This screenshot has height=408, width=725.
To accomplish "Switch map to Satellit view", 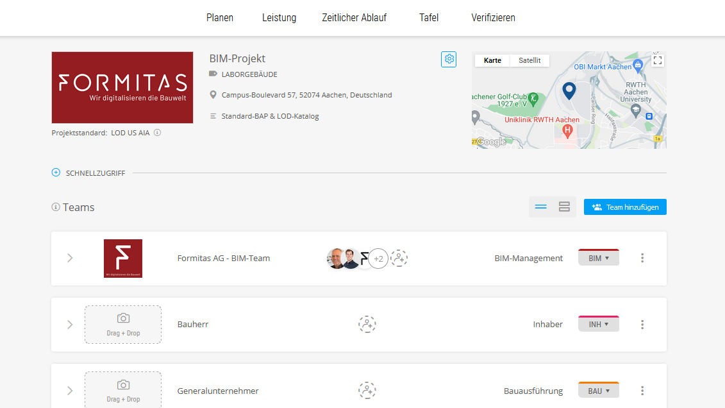I will (x=529, y=60).
